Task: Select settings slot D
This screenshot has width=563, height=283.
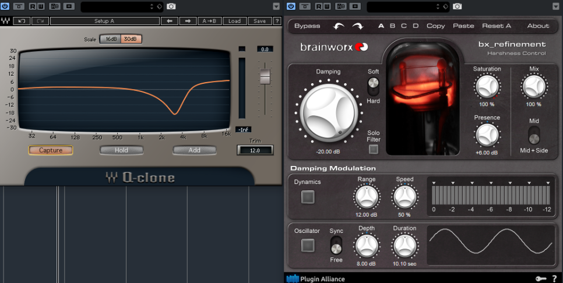Action: coord(416,26)
